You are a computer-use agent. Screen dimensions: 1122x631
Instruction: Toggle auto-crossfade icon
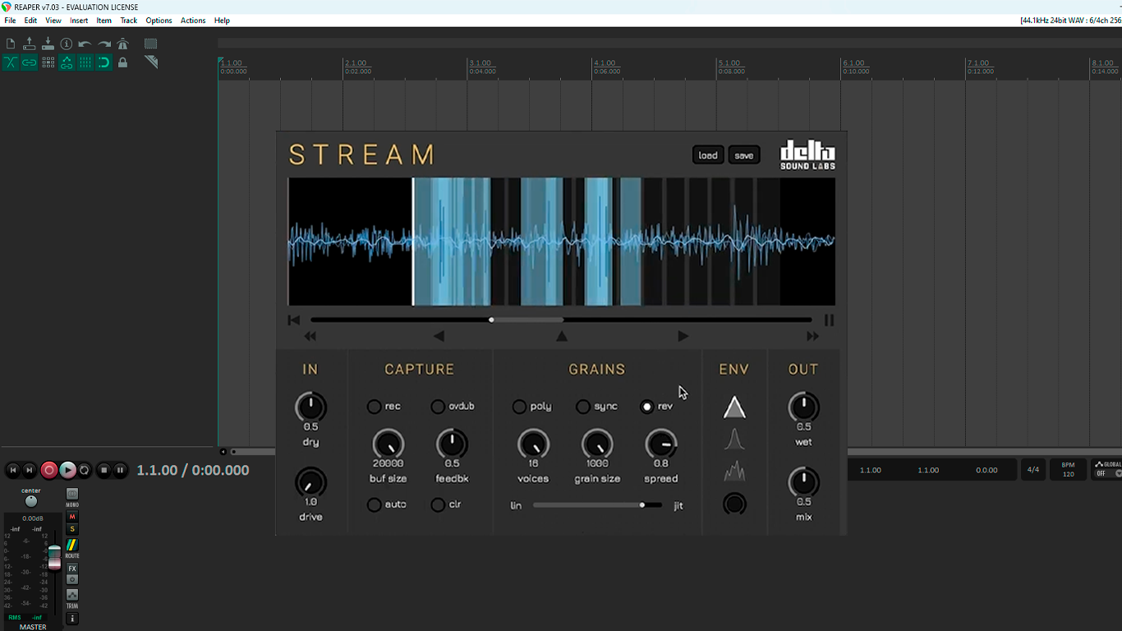pos(11,62)
